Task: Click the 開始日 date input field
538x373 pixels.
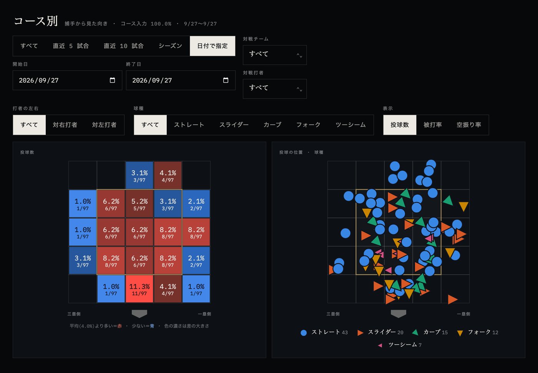Action: point(67,80)
